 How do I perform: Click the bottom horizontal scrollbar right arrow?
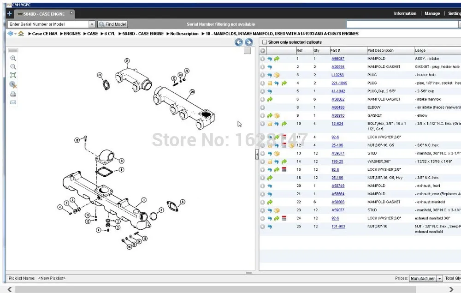pos(451,290)
